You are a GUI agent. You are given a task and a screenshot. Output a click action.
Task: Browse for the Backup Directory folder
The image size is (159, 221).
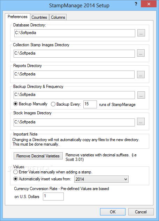[141, 95]
